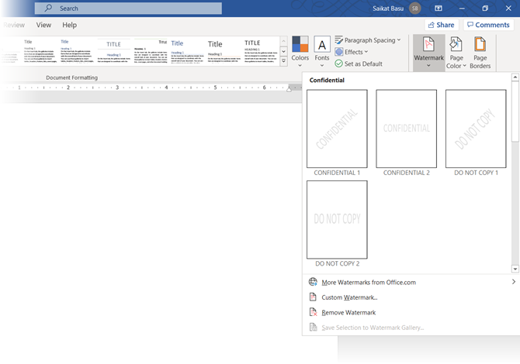520x364 pixels.
Task: Choose Remove Watermark option
Action: (x=411, y=312)
